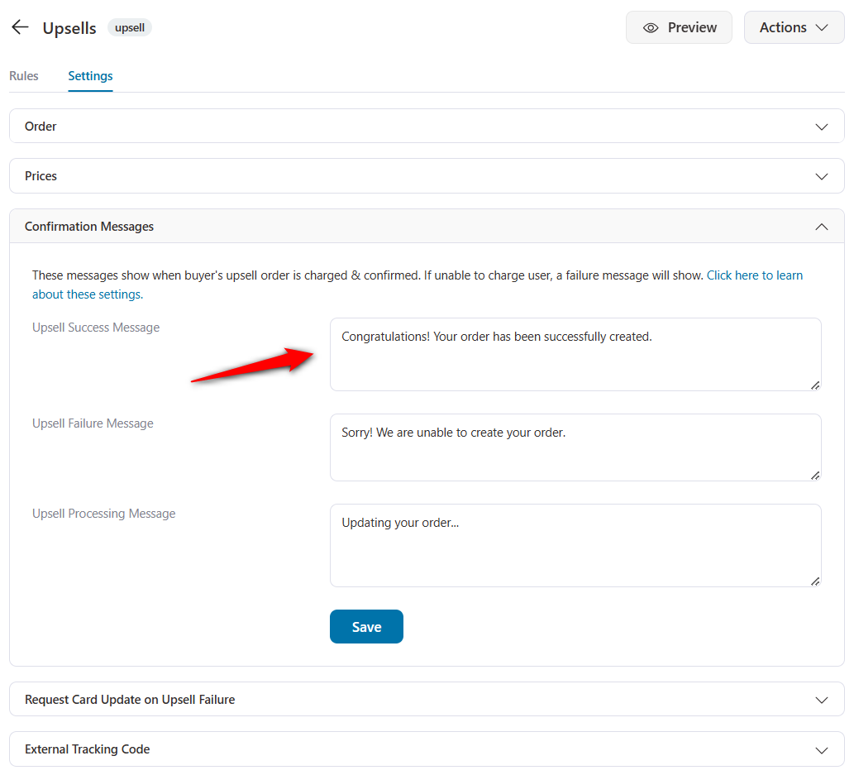This screenshot has width=854, height=775.
Task: Click the Upsell Success Message label
Action: [96, 328]
